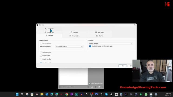Open WhatsApp from the taskbar
173x97 pixels.
pos(146,94)
